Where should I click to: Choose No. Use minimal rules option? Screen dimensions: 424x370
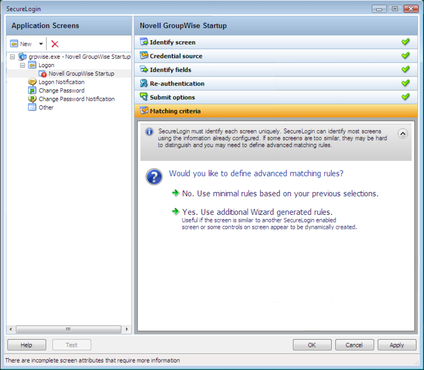[280, 194]
